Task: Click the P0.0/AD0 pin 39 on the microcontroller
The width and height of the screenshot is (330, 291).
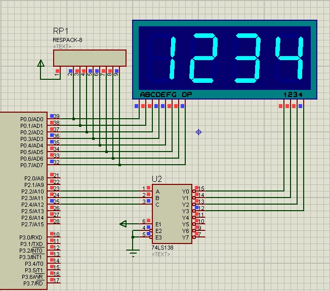Action: (x=54, y=118)
